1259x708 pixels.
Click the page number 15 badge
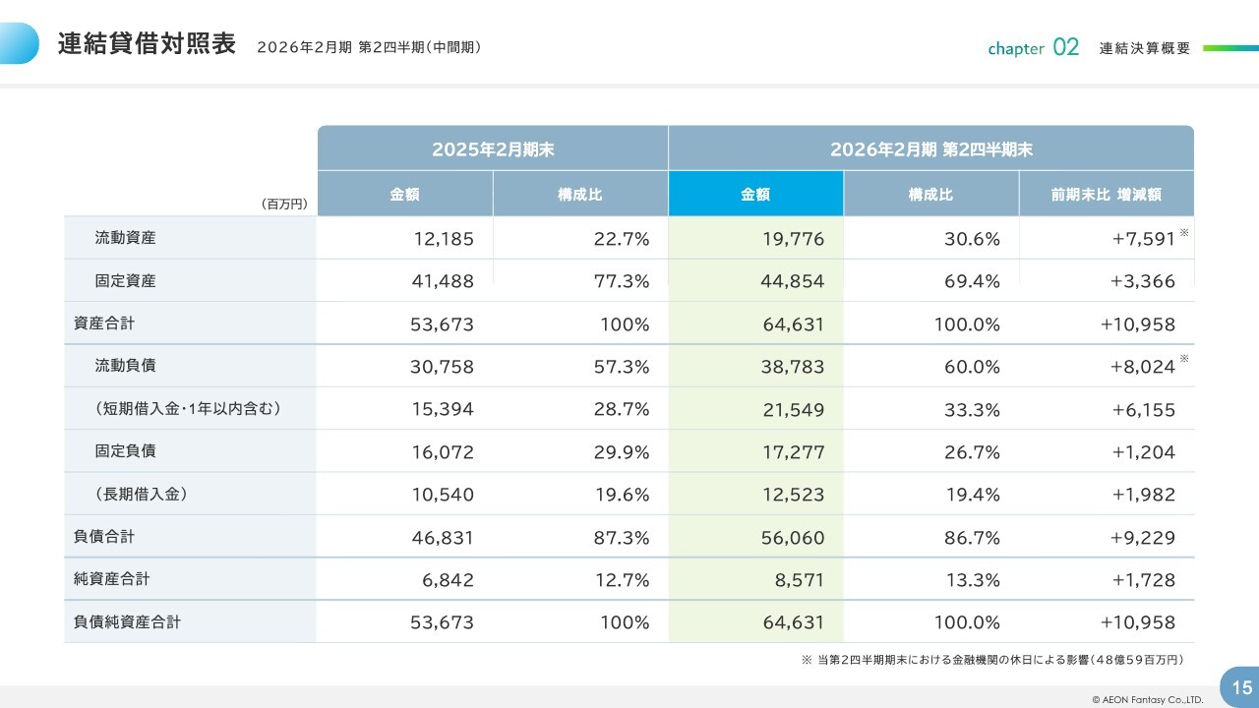click(x=1240, y=685)
